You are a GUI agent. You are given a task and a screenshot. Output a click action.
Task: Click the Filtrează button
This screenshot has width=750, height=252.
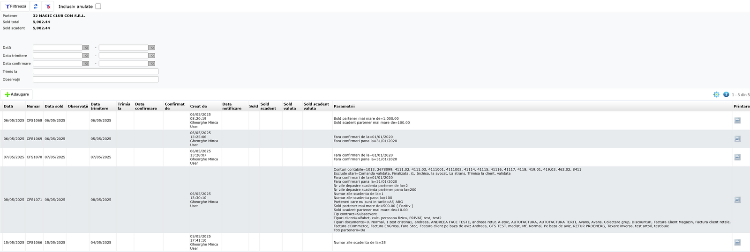(15, 7)
